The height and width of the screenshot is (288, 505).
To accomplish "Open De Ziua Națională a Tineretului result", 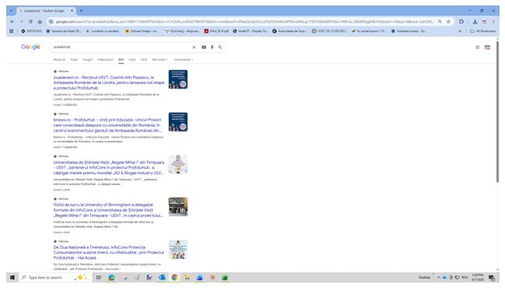I will click(108, 252).
